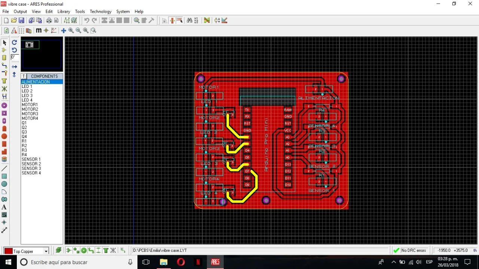
Task: Open File Explorer from the taskbar
Action: tap(164, 262)
